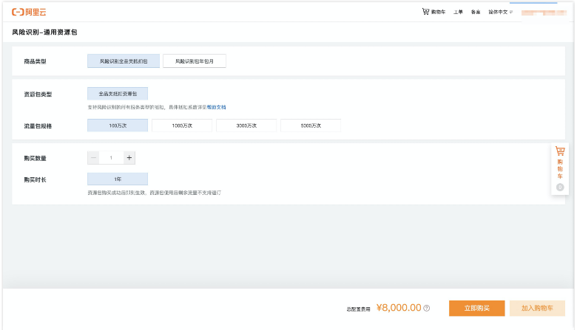Screen dimensions: 577x330
Task: Click the ¥8,000.00 total price
Action: 399,308
